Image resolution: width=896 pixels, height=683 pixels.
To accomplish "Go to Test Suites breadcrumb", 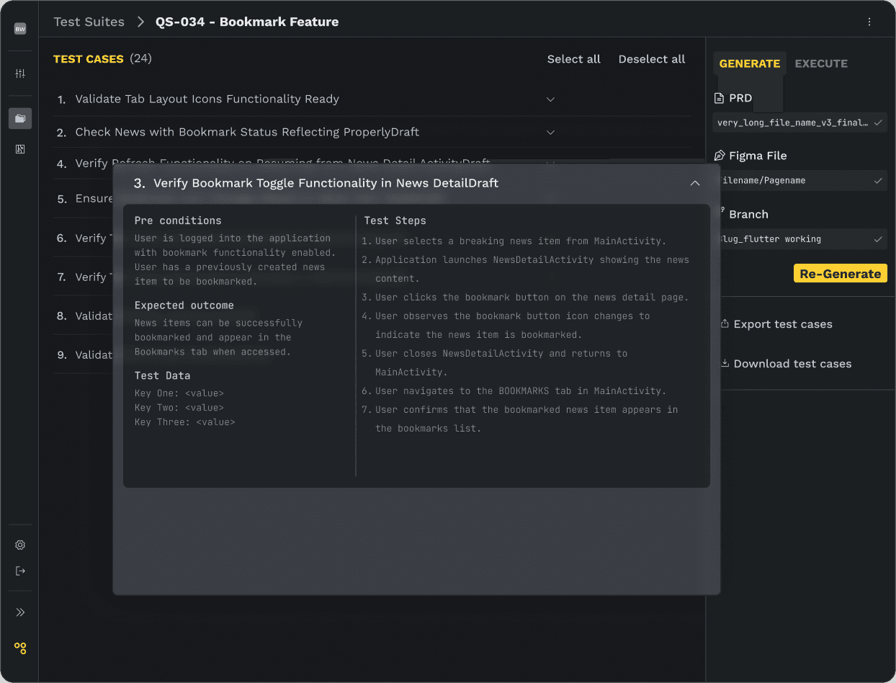I will click(89, 22).
